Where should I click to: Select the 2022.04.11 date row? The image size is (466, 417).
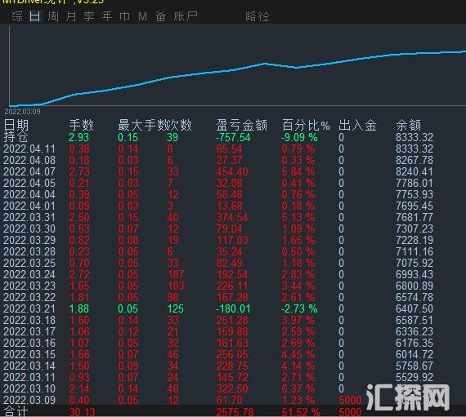29,149
